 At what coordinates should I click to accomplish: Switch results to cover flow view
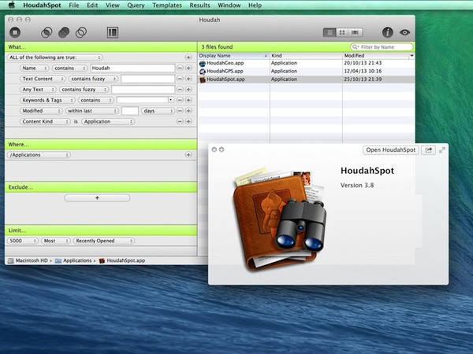click(x=356, y=32)
